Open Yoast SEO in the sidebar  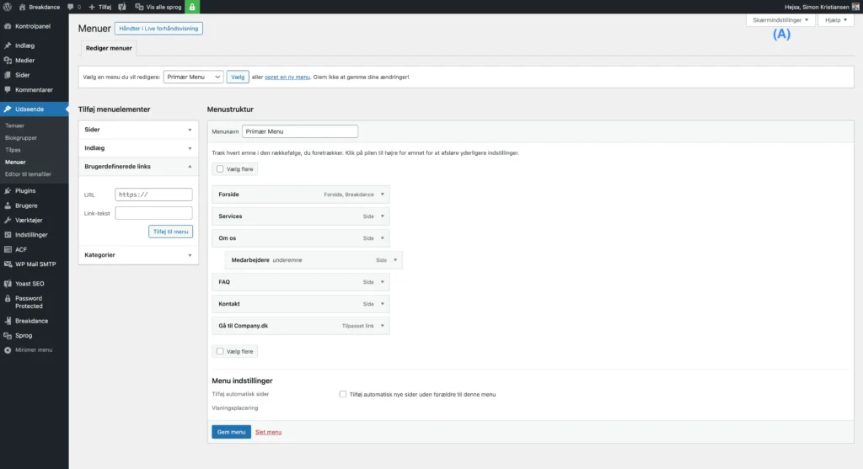click(x=29, y=284)
